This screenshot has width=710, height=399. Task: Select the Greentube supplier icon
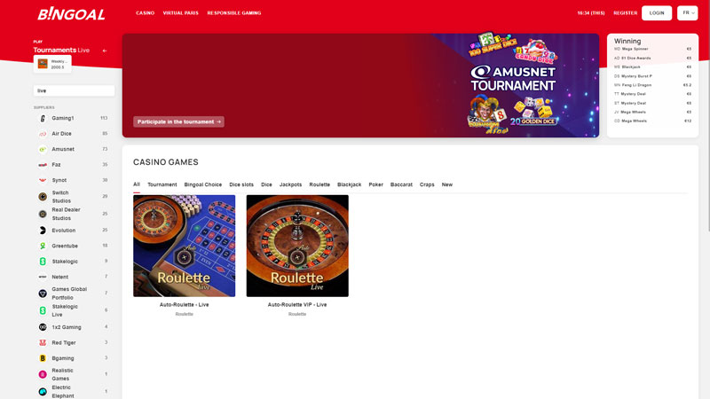[x=43, y=246]
